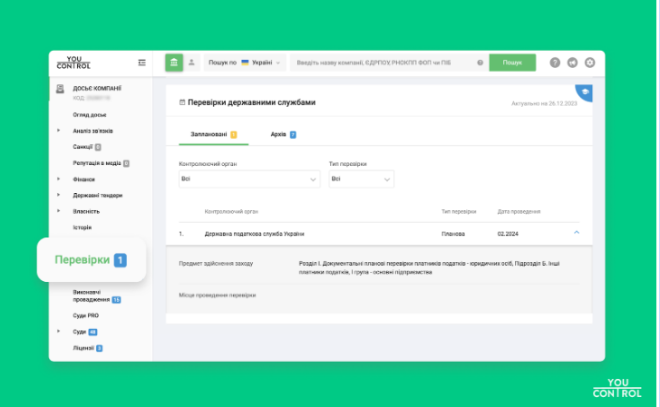Screen dimensions: 660x407
Task: Switch to the 'Архів' tab
Action: 282,134
